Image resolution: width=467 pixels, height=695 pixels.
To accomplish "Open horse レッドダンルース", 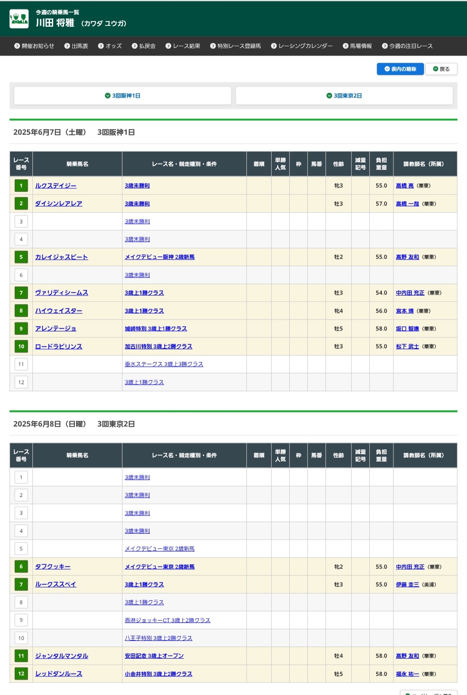I will tap(58, 674).
